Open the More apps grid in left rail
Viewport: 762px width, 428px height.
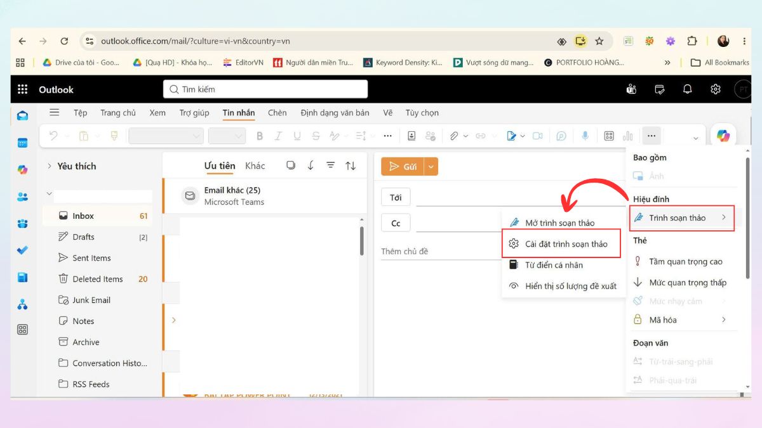coord(23,330)
